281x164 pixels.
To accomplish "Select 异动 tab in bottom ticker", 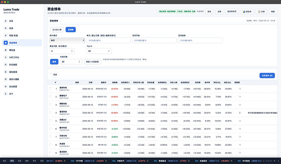I will (x=12, y=161).
